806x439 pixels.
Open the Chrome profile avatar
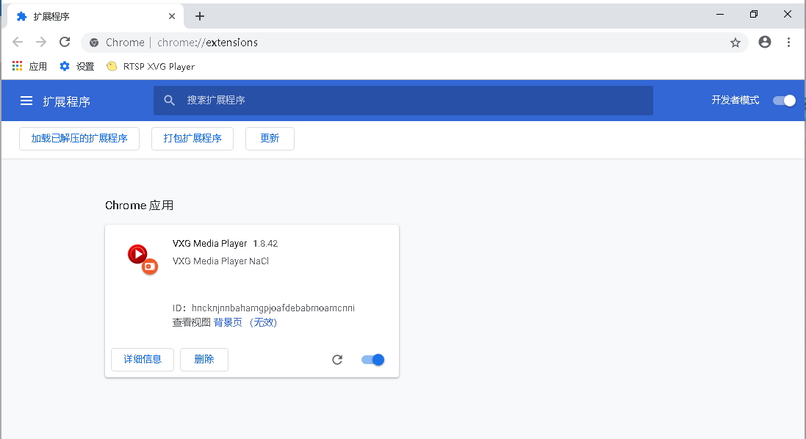[765, 42]
